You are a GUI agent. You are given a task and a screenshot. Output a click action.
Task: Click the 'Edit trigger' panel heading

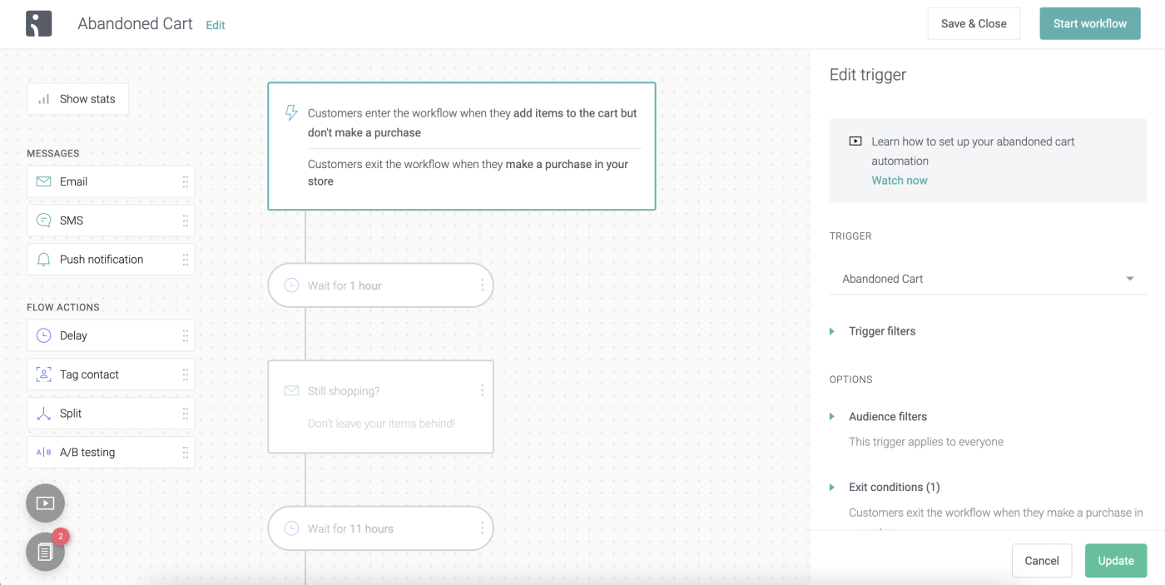click(868, 75)
